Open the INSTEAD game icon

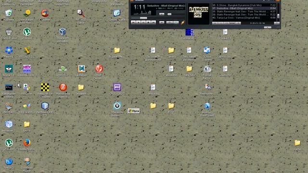(9, 106)
